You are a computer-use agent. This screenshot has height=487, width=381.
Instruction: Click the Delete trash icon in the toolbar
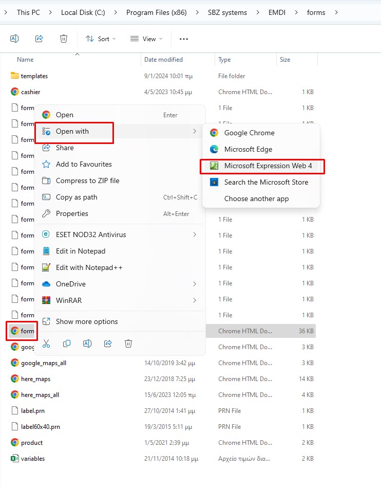click(x=64, y=39)
